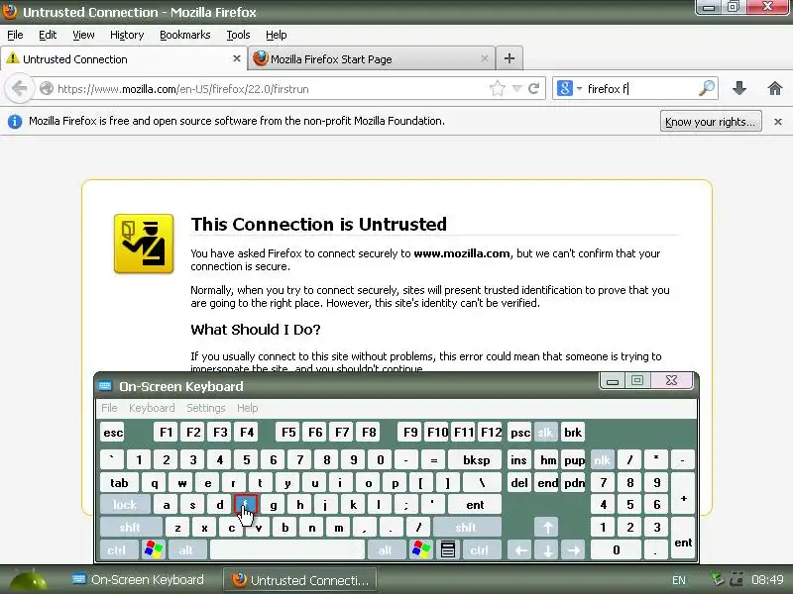Tap the psc print screen key
This screenshot has width=793, height=594.
click(519, 433)
